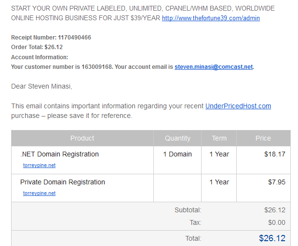Click the $7.95 price cell

(277, 182)
